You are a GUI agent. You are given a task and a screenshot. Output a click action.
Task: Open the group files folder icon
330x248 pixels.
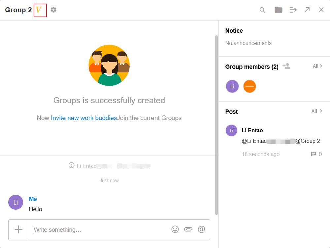[279, 10]
